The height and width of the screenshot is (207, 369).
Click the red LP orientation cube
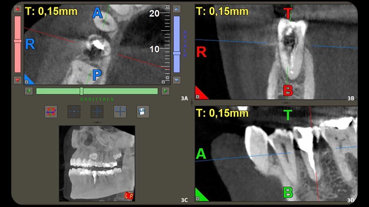[x=129, y=196]
